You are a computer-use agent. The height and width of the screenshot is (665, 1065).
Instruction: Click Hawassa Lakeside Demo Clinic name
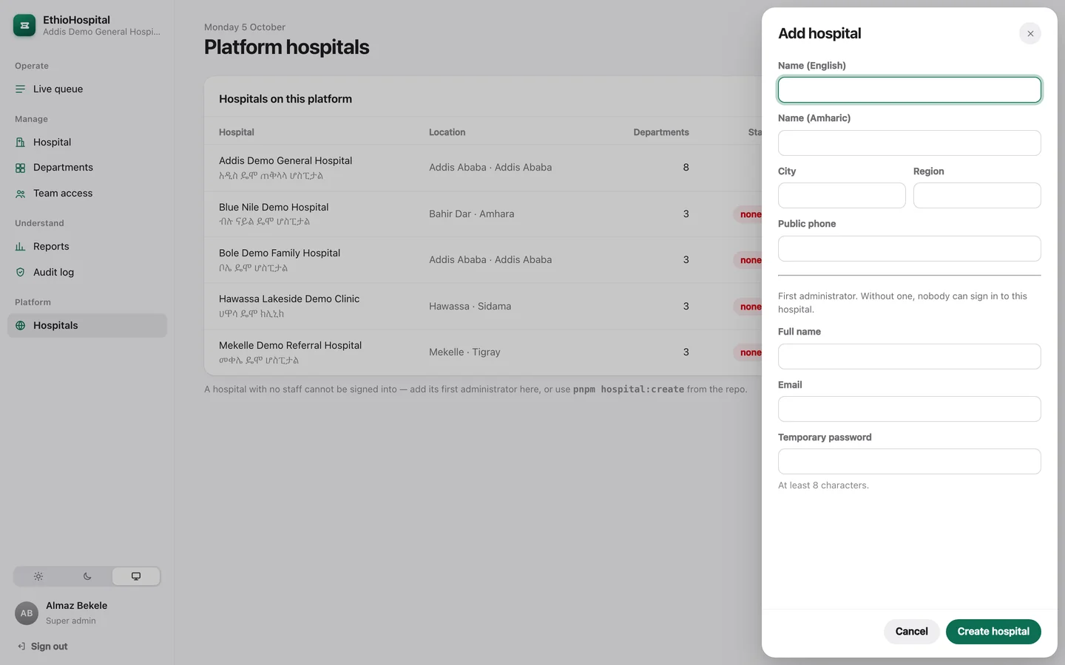pos(289,299)
